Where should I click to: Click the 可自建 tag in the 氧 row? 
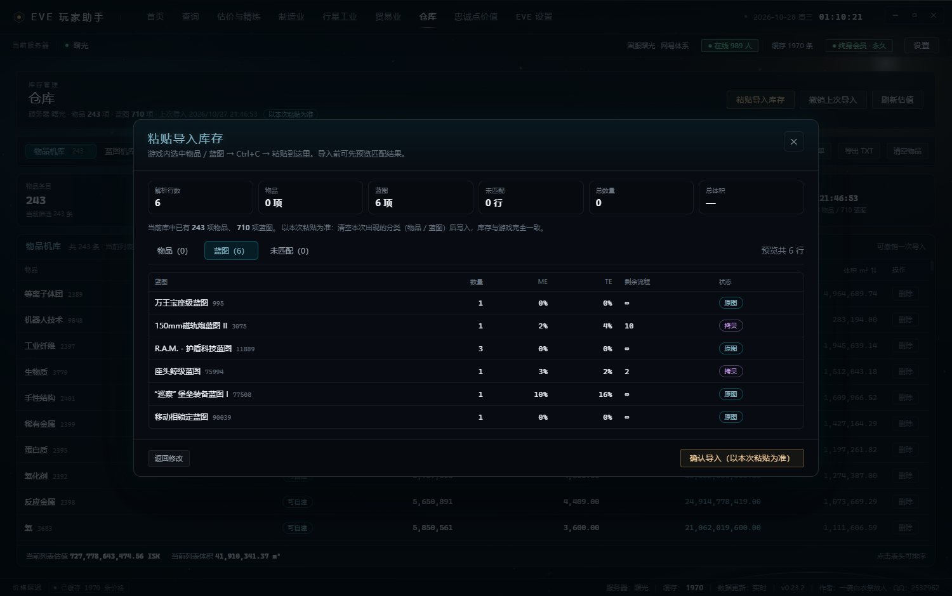[297, 528]
